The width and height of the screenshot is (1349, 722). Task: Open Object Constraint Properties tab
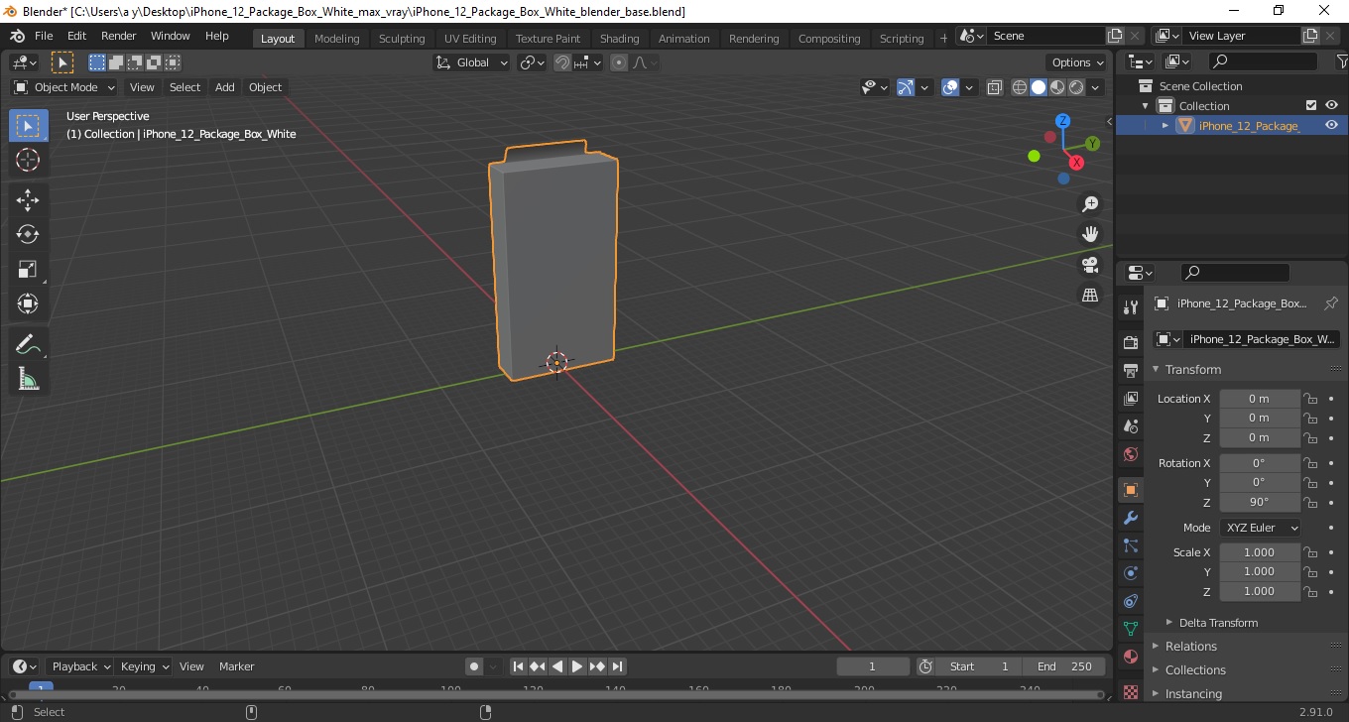[x=1131, y=601]
